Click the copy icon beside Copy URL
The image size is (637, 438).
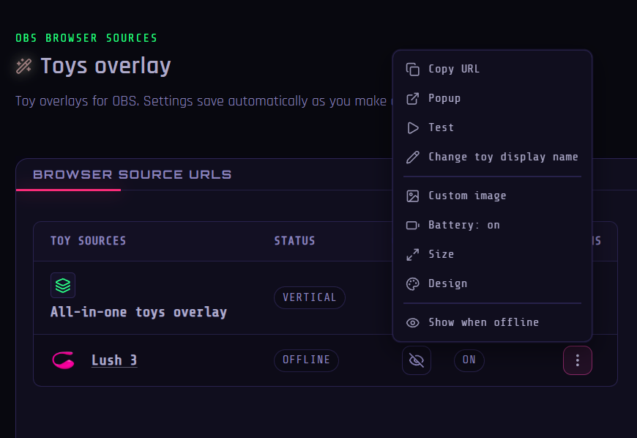pos(412,69)
